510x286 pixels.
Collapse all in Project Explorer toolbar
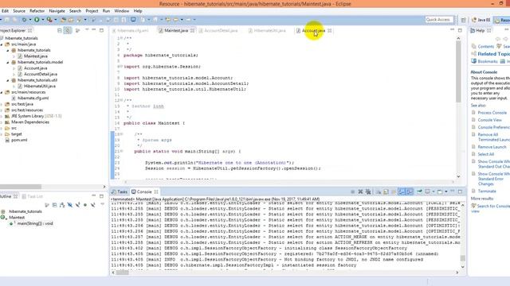60,30
